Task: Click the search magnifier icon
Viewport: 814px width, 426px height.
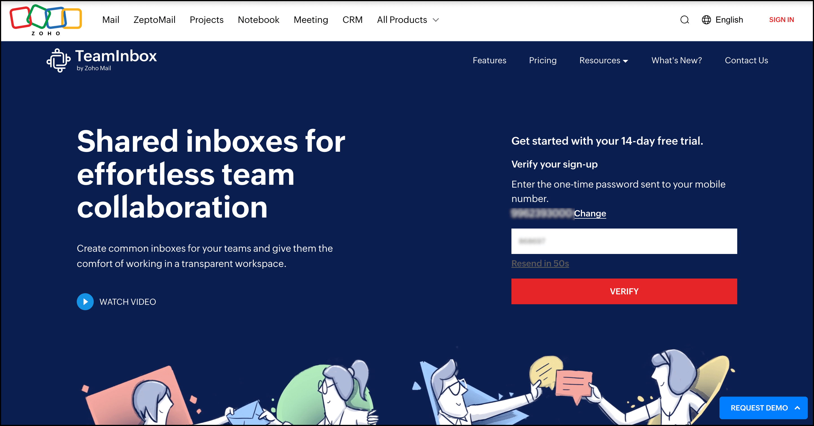Action: 684,20
